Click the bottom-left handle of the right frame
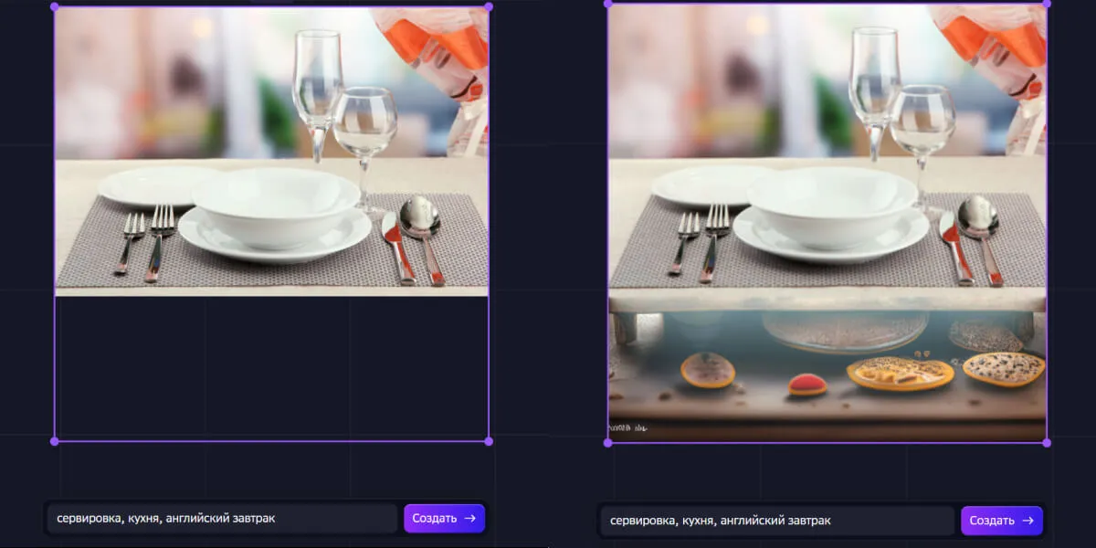Viewport: 1096px width, 548px height. click(608, 442)
